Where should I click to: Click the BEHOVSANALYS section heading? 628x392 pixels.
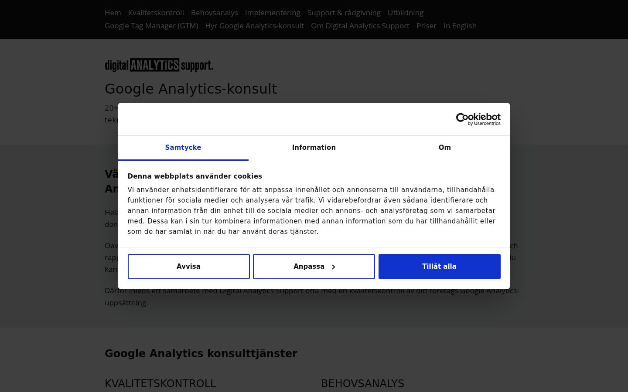pos(363,384)
